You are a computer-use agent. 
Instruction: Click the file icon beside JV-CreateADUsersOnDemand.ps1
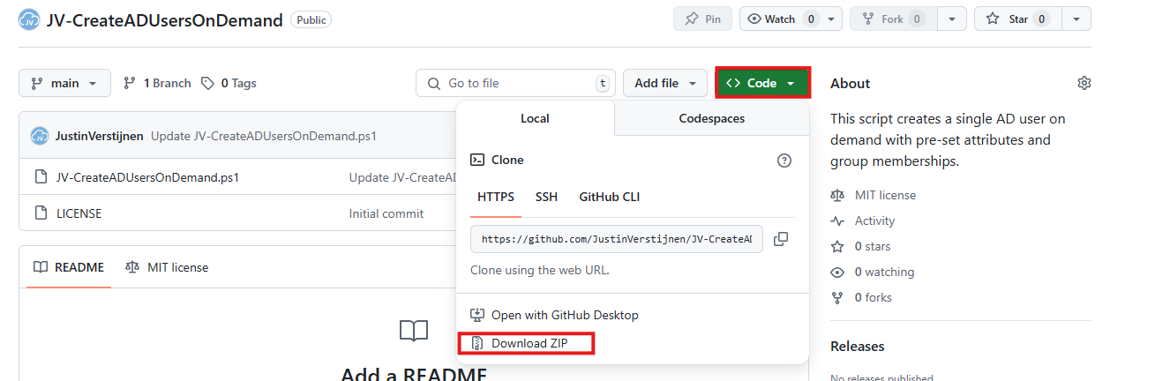tap(40, 177)
